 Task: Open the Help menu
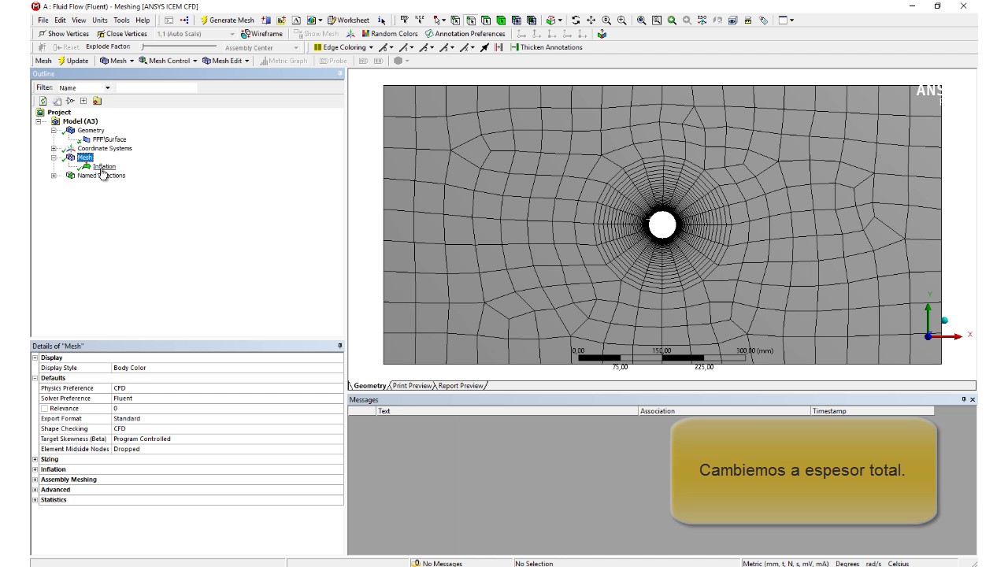143,20
